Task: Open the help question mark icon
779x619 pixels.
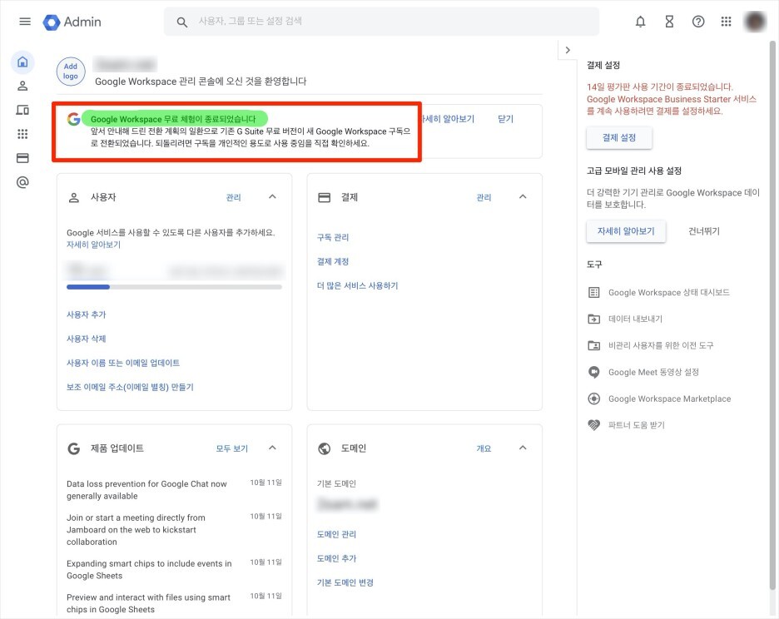Action: 698,22
